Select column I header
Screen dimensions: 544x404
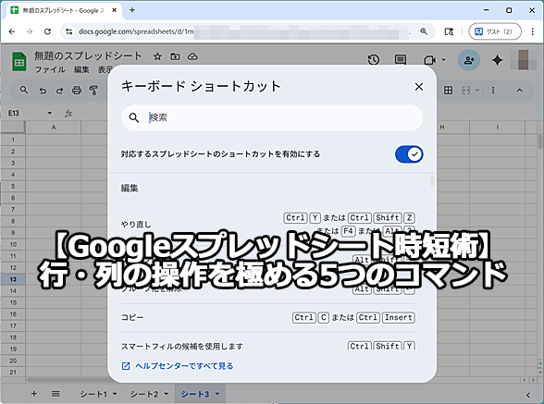pos(498,128)
